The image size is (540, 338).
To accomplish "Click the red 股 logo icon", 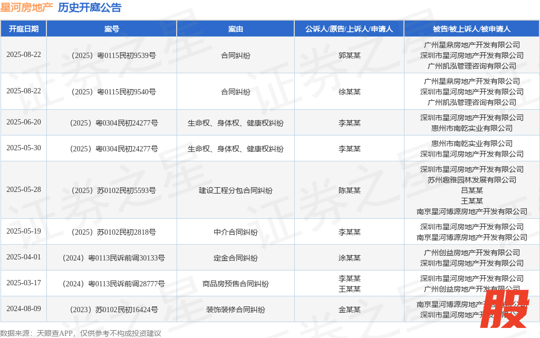I will pyautogui.click(x=506, y=309).
